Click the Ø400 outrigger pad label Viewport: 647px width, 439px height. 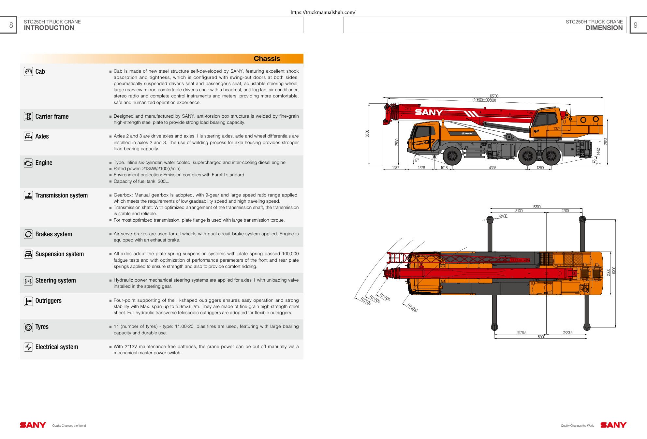(503, 216)
